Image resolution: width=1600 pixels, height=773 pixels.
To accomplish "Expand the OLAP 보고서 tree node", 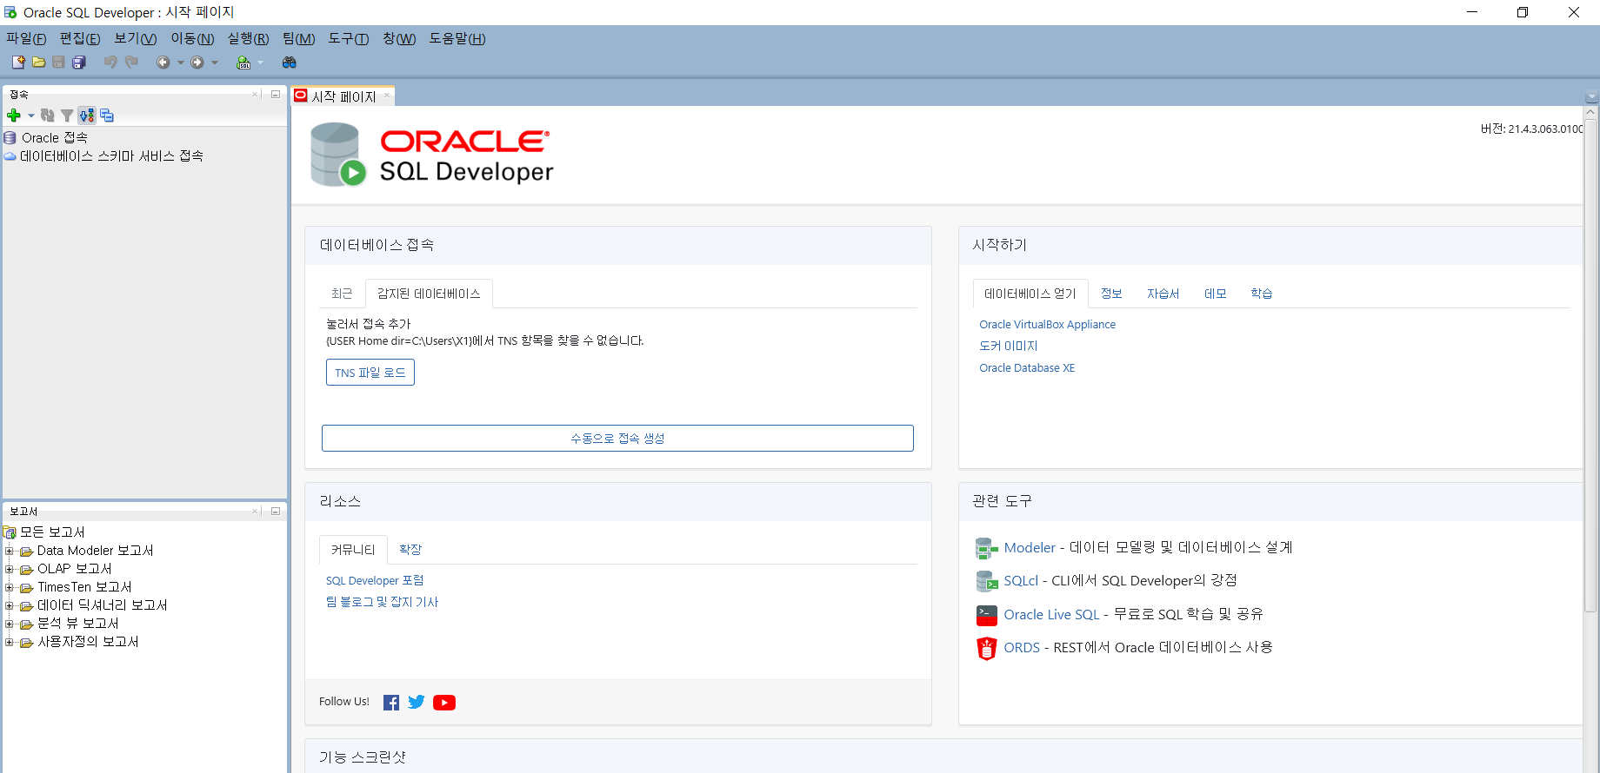I will point(9,569).
